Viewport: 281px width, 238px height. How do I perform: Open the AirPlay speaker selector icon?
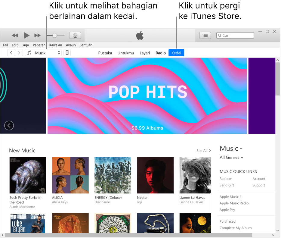click(x=75, y=35)
